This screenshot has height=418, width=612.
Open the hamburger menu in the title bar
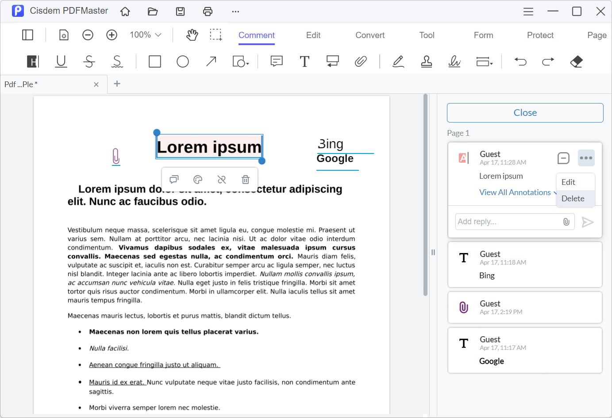click(528, 12)
